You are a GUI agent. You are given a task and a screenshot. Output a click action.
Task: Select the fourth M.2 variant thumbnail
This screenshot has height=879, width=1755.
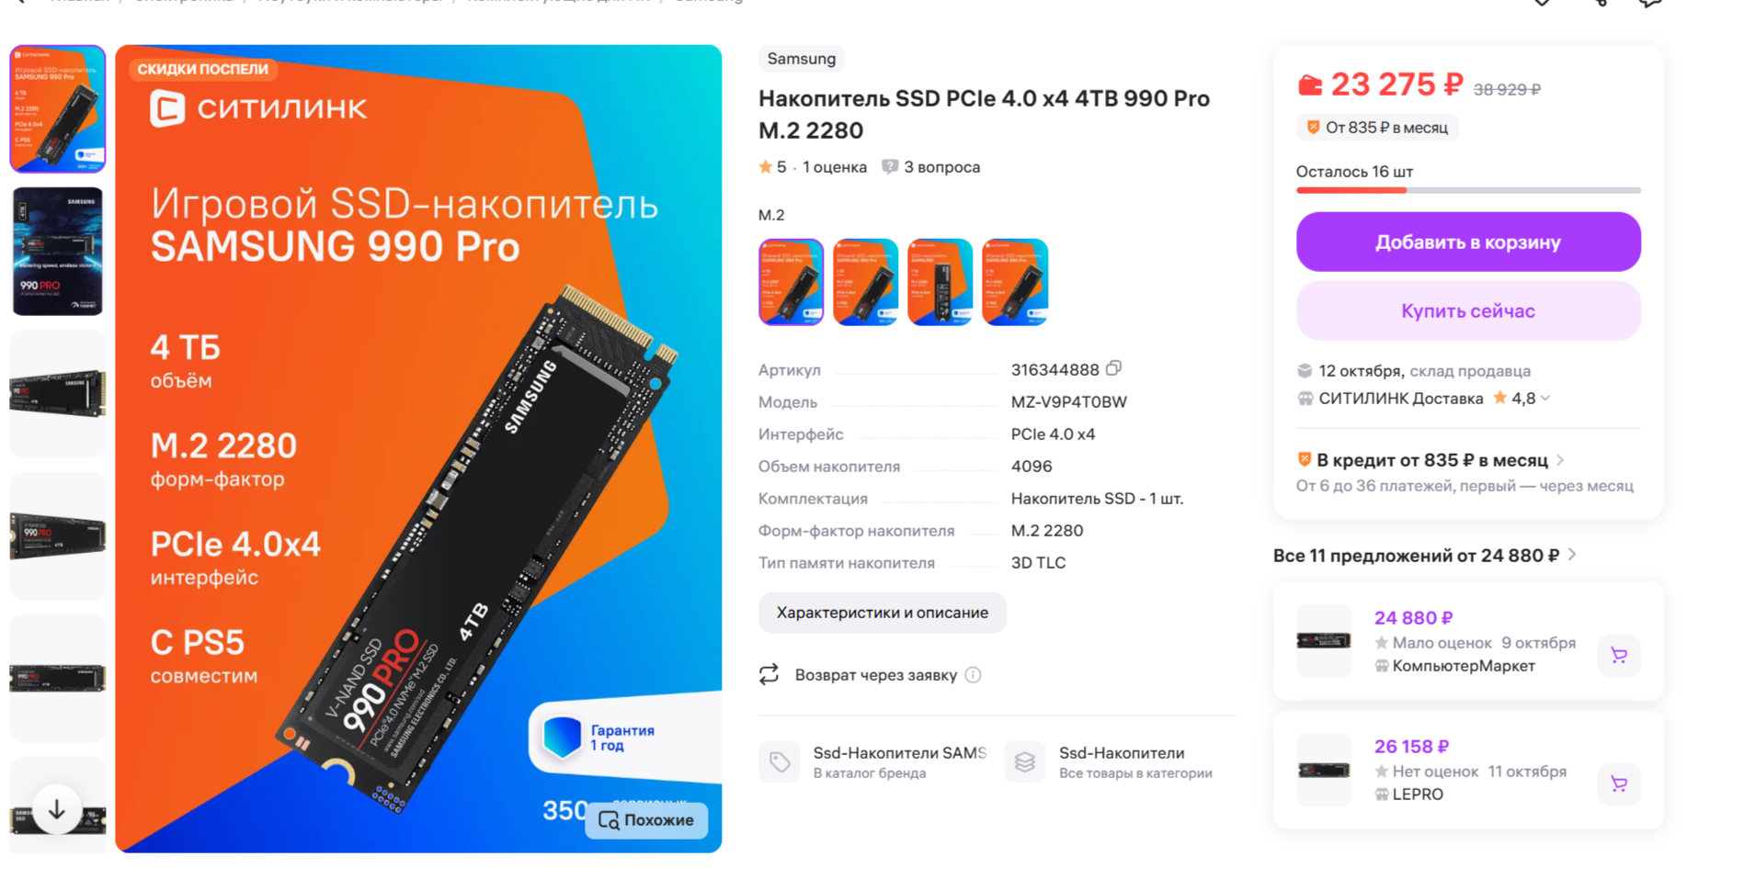point(1015,282)
